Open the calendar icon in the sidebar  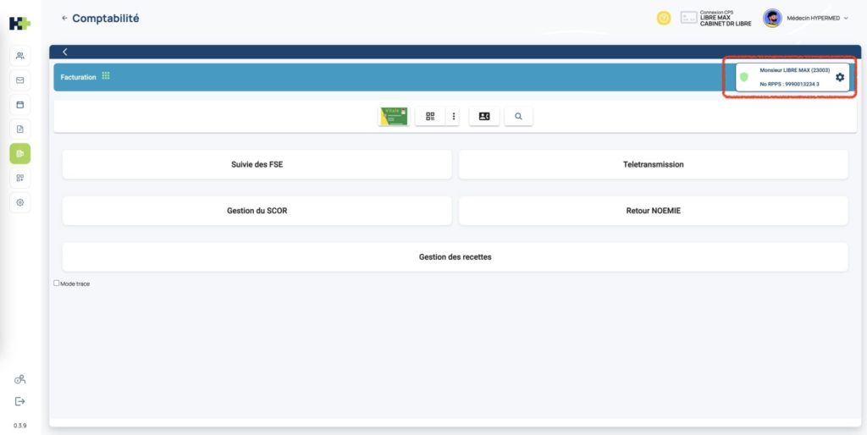[20, 105]
